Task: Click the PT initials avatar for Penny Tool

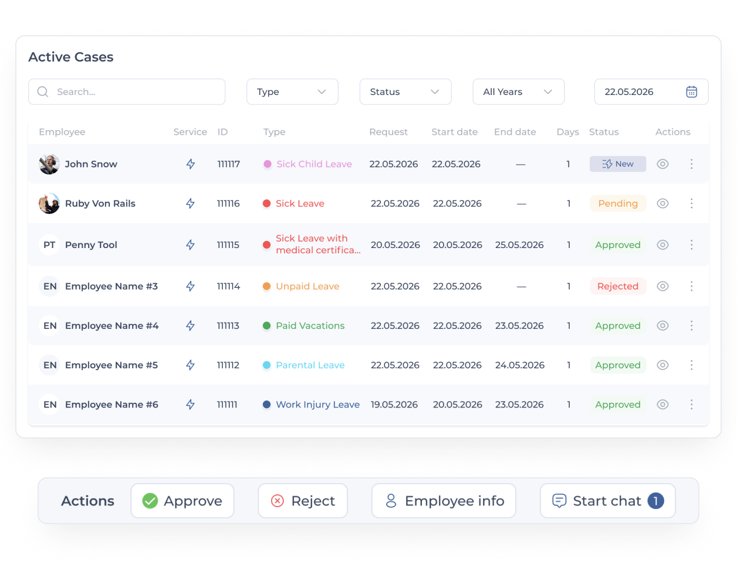Action: tap(49, 245)
